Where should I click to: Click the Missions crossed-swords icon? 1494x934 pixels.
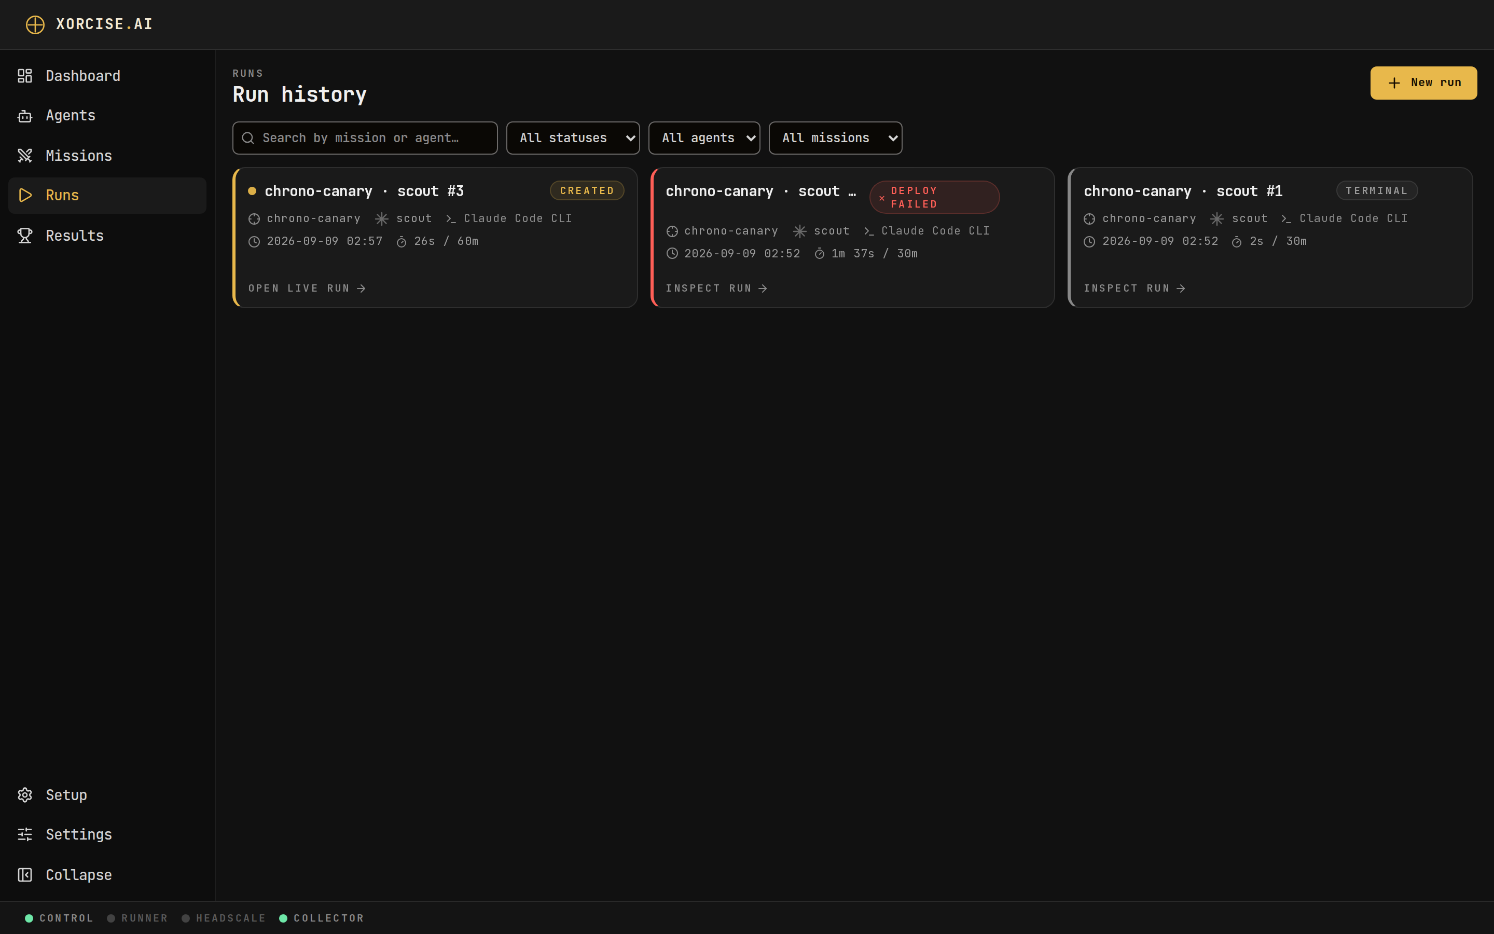[25, 156]
